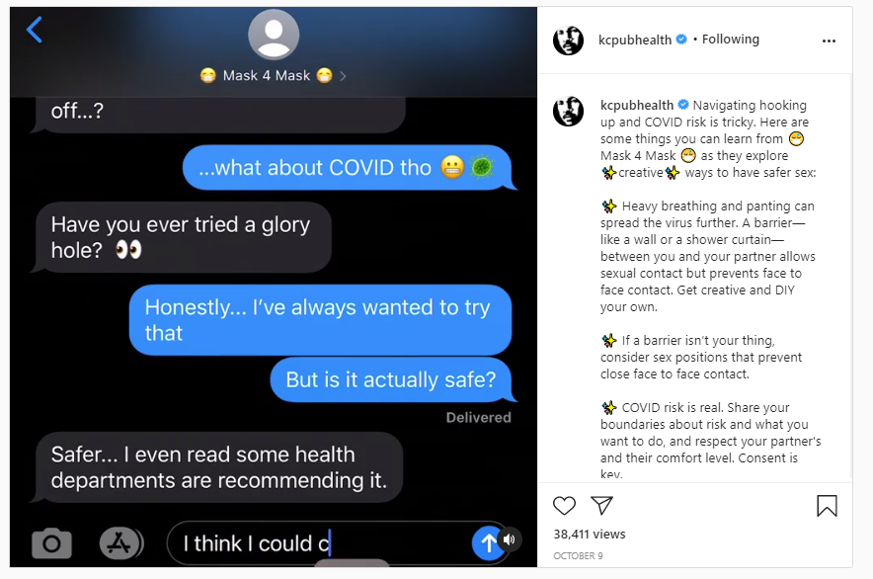
Task: Click the 'But is it actually safe?' bubble
Action: point(391,379)
